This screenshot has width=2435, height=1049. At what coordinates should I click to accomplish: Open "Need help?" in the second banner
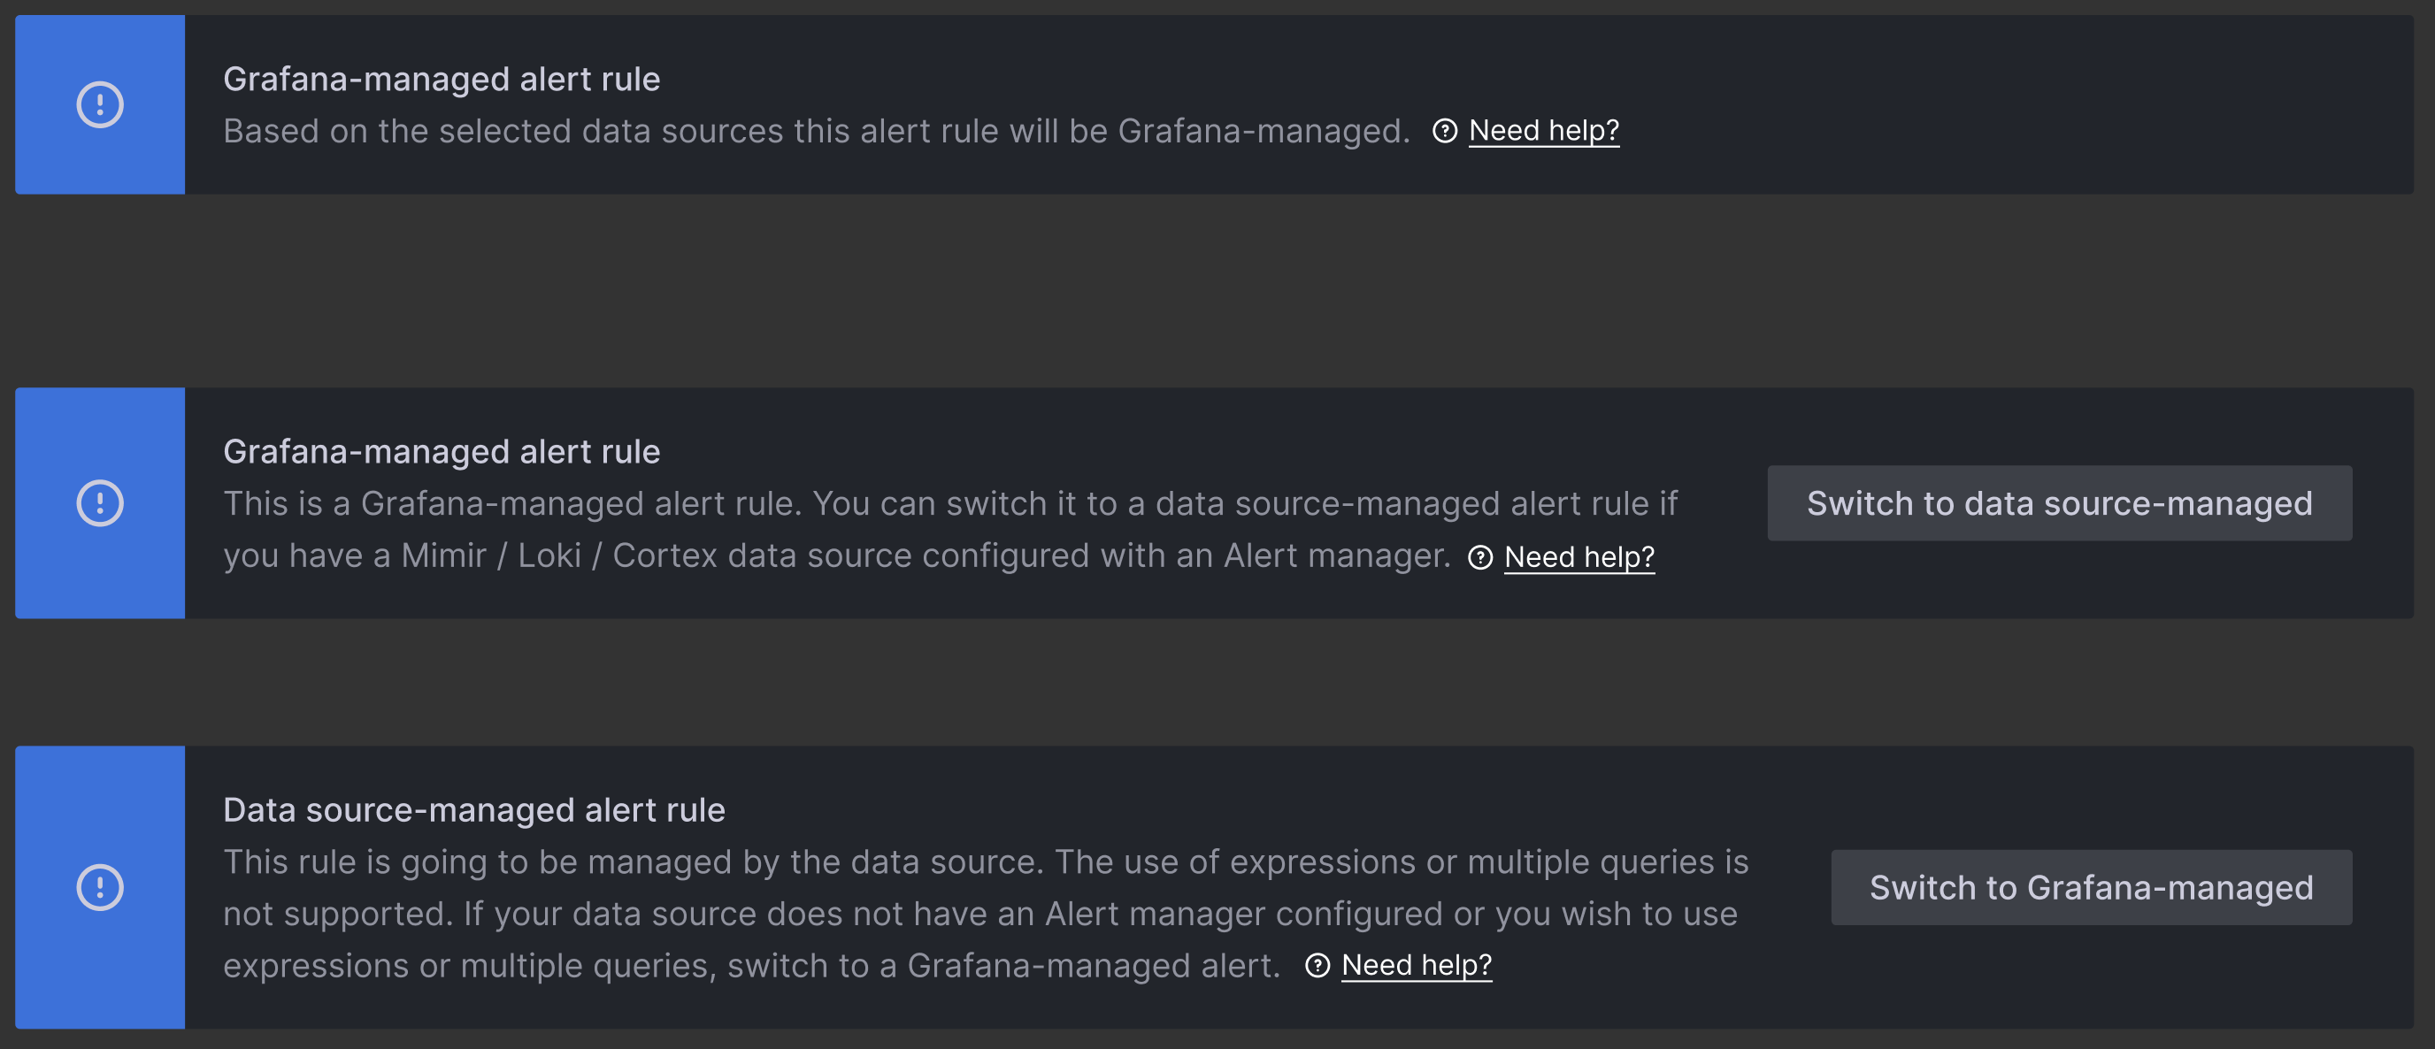1579,556
